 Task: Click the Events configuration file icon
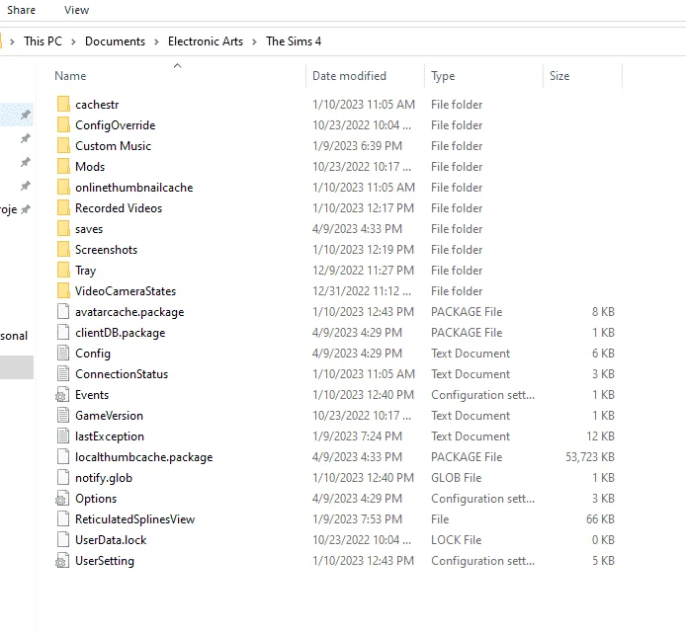pyautogui.click(x=62, y=395)
